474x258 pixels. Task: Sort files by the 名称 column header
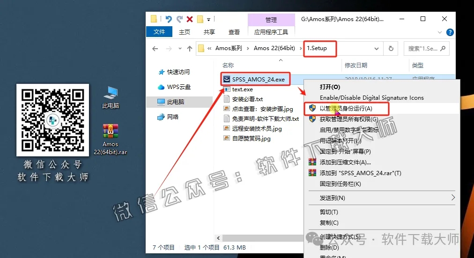click(x=228, y=65)
